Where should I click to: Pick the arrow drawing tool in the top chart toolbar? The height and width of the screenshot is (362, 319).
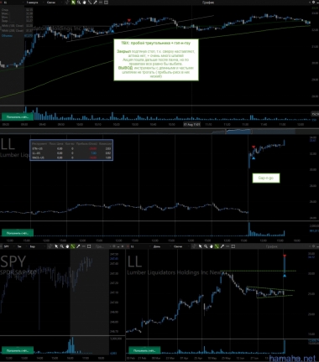click(x=95, y=3)
